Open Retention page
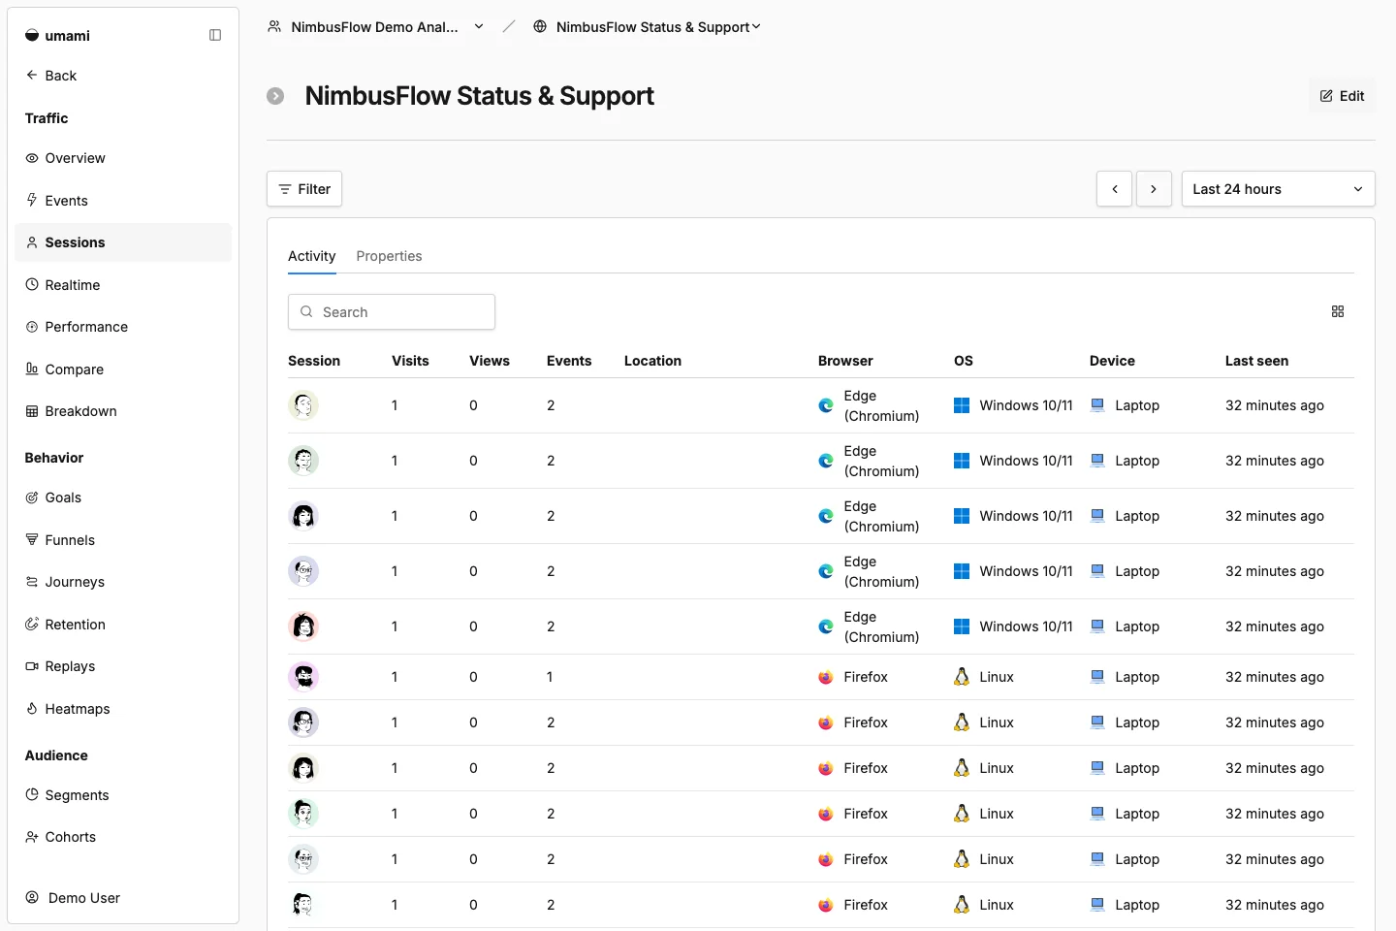The height and width of the screenshot is (931, 1396). pyautogui.click(x=123, y=625)
